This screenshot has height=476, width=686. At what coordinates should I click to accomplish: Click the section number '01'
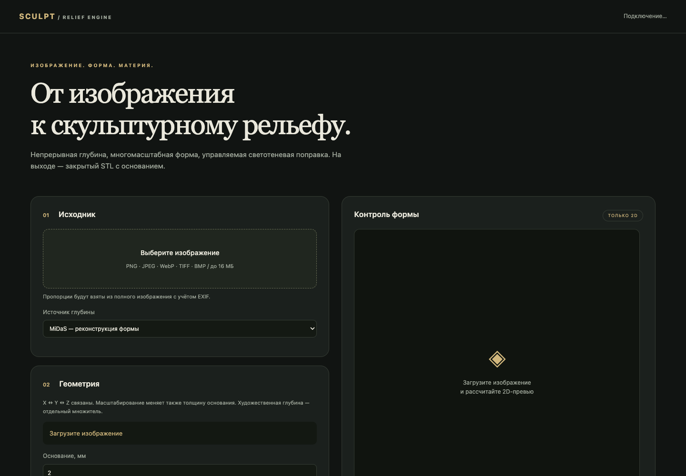click(46, 215)
